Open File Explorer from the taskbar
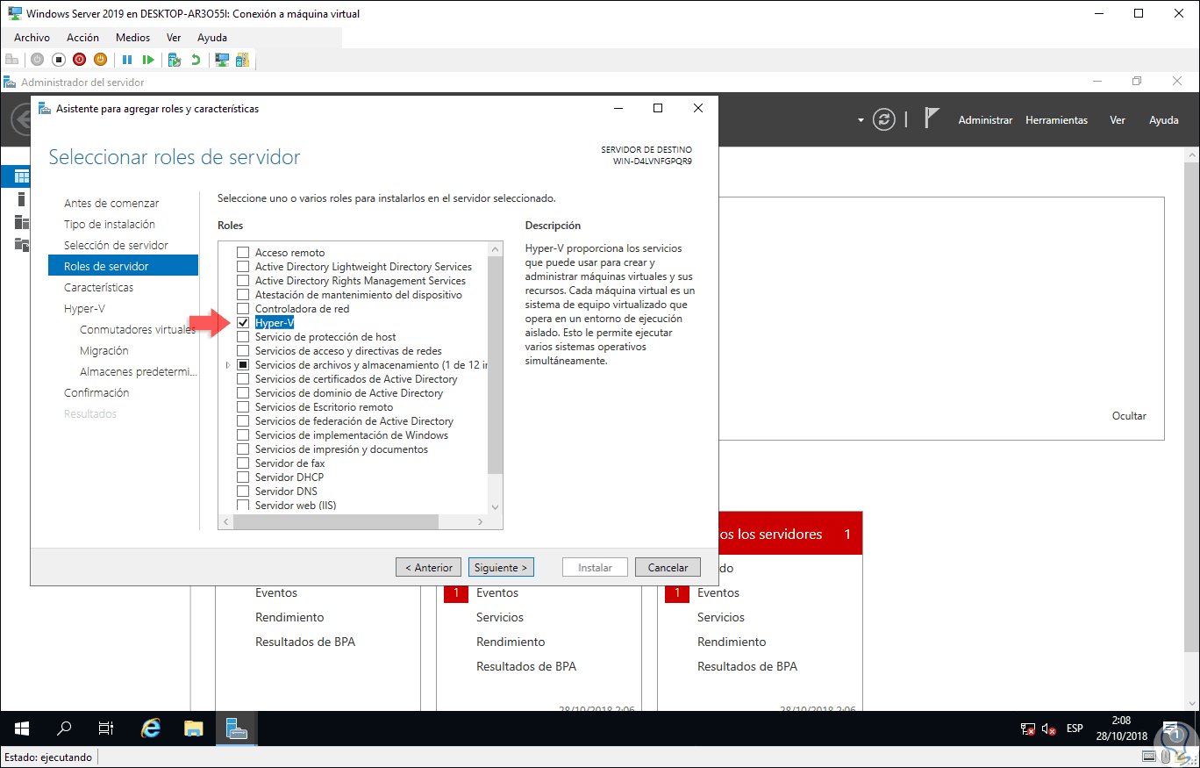This screenshot has height=768, width=1200. point(194,729)
